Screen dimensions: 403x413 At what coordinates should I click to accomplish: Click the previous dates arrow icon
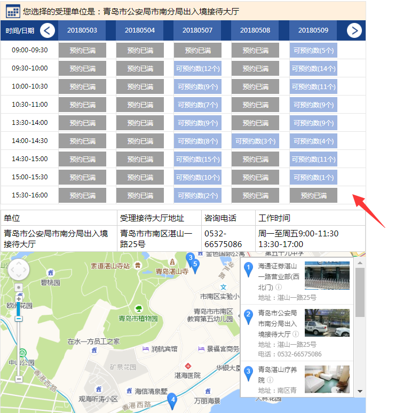(48, 30)
